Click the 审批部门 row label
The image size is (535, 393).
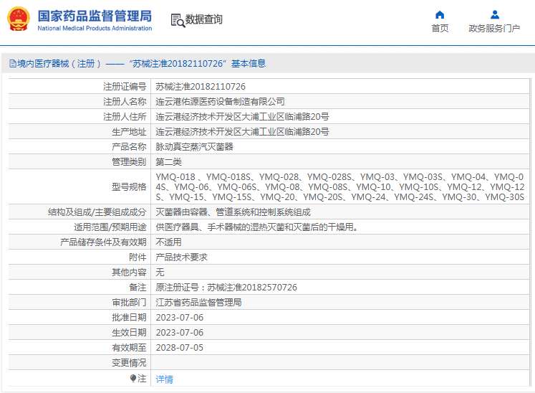(129, 303)
